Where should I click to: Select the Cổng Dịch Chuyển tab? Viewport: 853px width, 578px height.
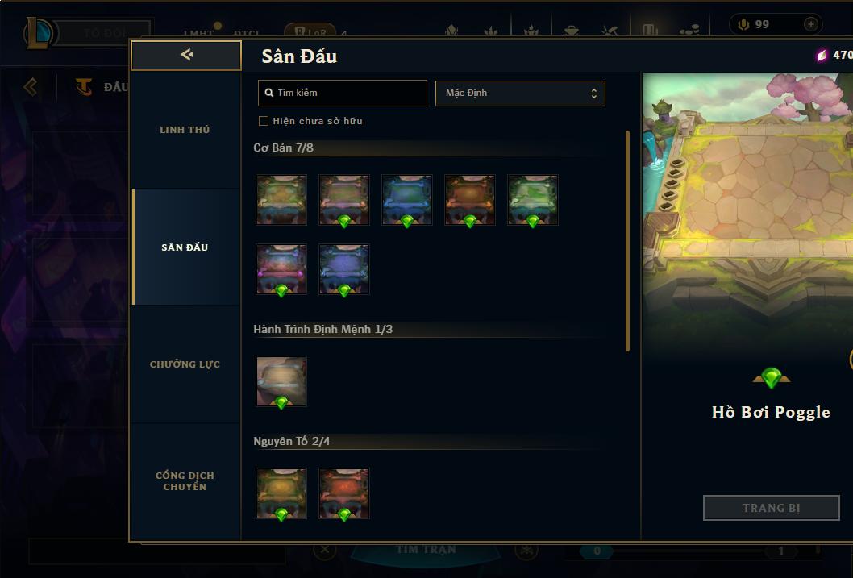pos(185,481)
